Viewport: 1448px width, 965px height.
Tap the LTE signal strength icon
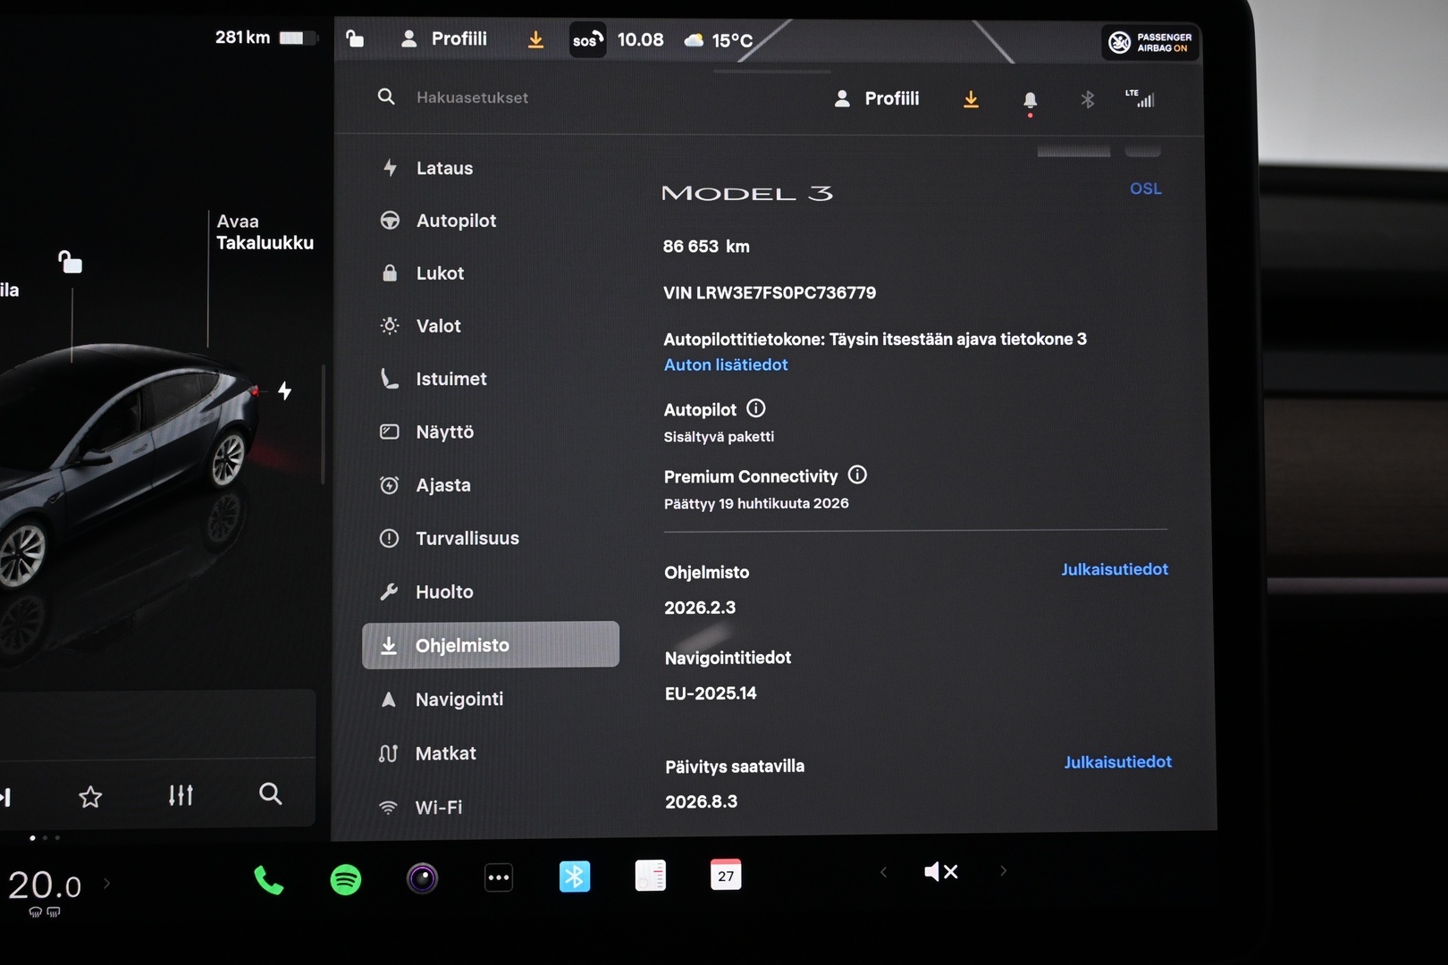click(1140, 99)
